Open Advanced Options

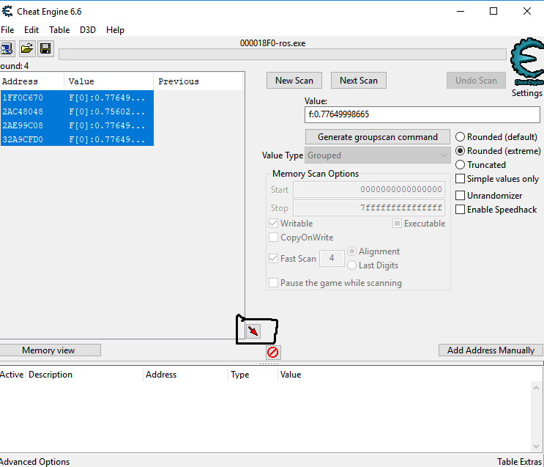pos(34,461)
